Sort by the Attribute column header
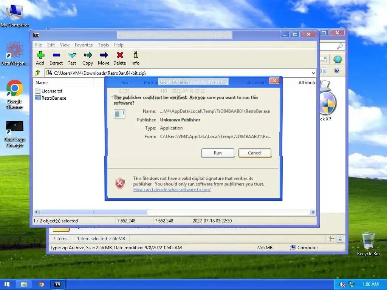The width and height of the screenshot is (387, 290). coord(307,83)
